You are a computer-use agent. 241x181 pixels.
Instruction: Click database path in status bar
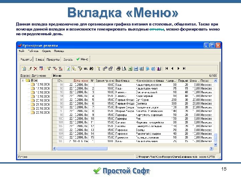(166, 157)
